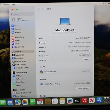The width and height of the screenshot is (110, 110).
Task: Open Calendar from the Dock
Action: click(x=40, y=101)
